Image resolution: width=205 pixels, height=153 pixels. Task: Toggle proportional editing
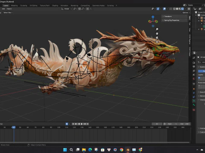coord(88,9)
